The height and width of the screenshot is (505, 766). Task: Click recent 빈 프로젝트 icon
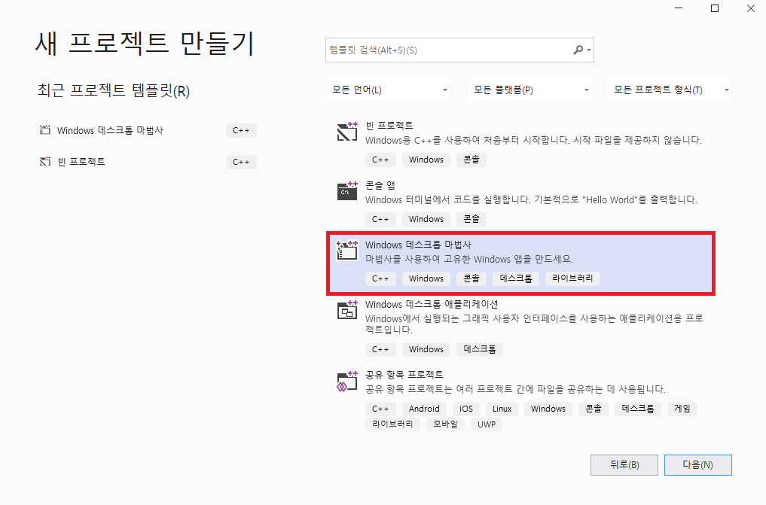point(45,162)
